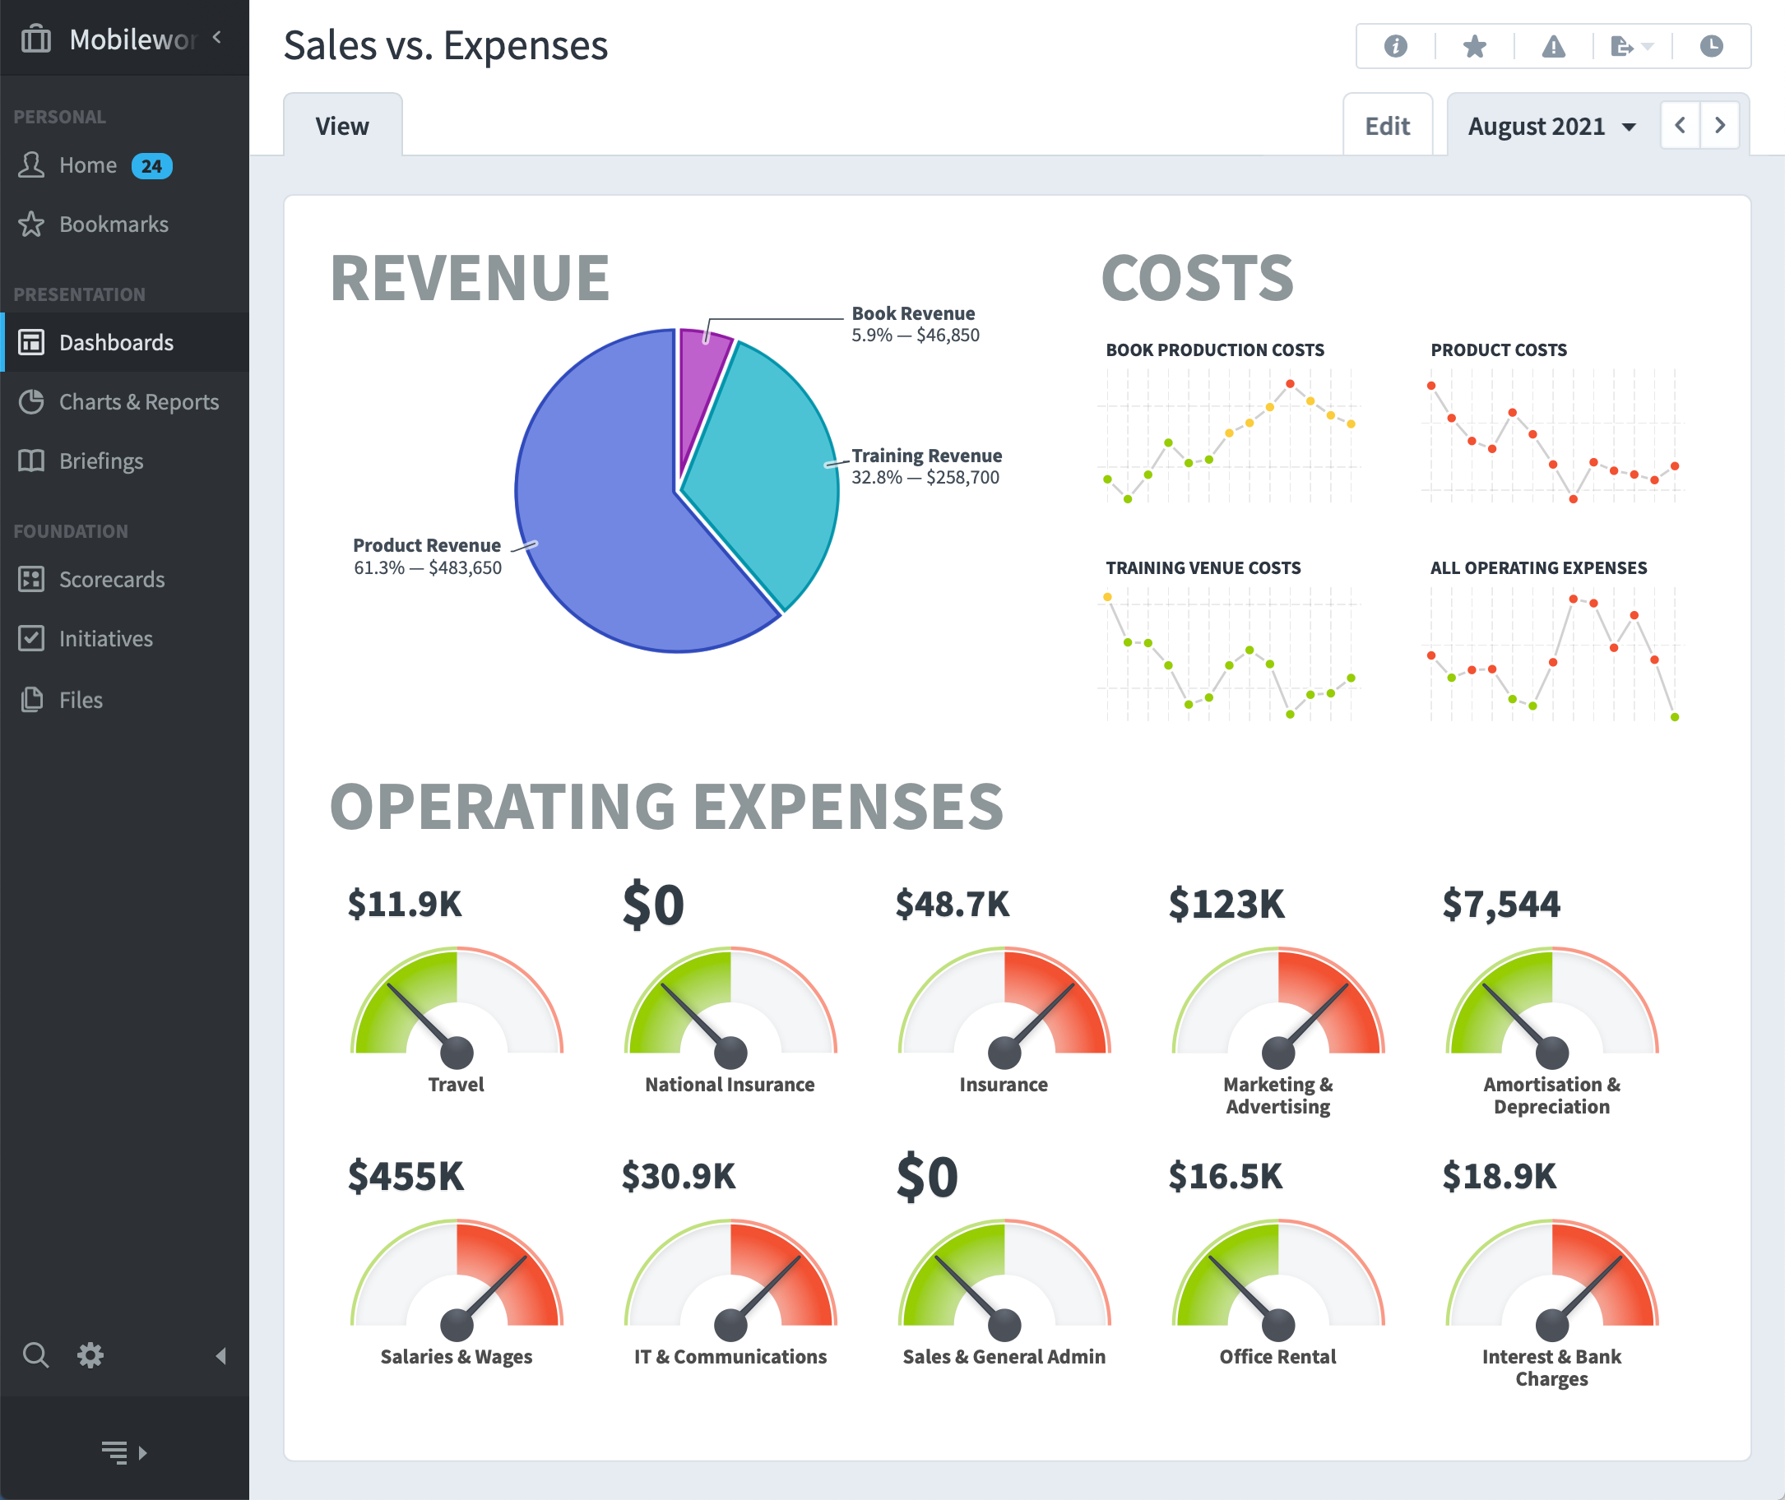The width and height of the screenshot is (1785, 1500).
Task: Click the info icon in top toolbar
Action: 1394,46
